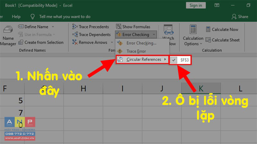Open the Help tab

tap(16, 17)
